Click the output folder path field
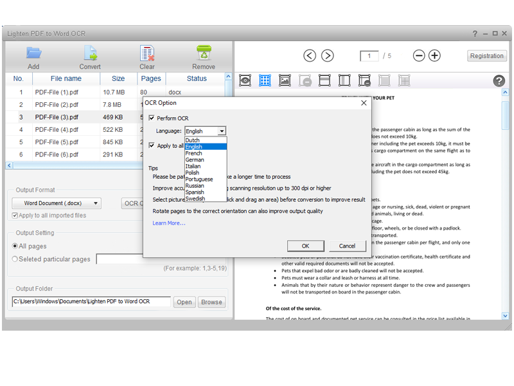Image resolution: width=514 pixels, height=386 pixels. click(x=91, y=301)
